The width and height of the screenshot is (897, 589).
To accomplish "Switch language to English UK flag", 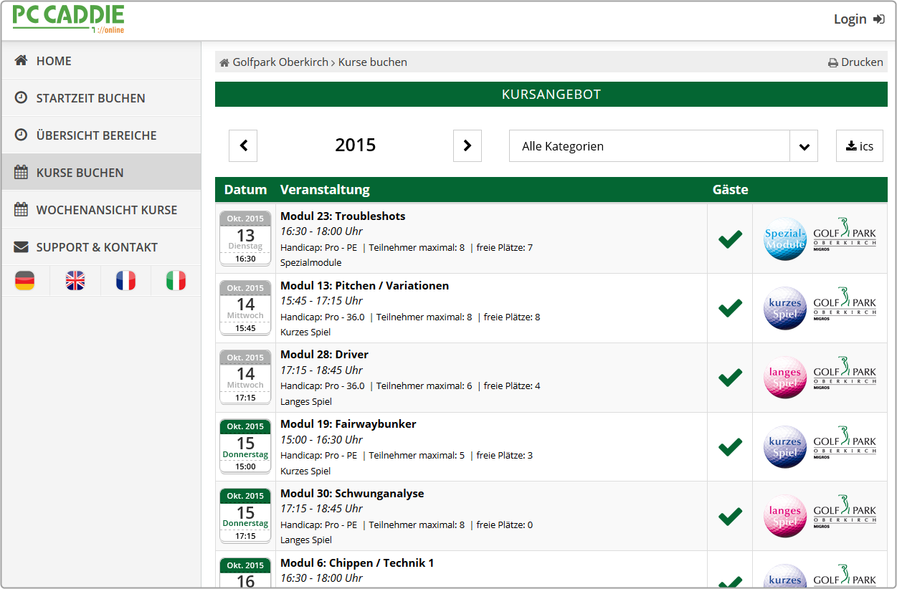I will (75, 281).
